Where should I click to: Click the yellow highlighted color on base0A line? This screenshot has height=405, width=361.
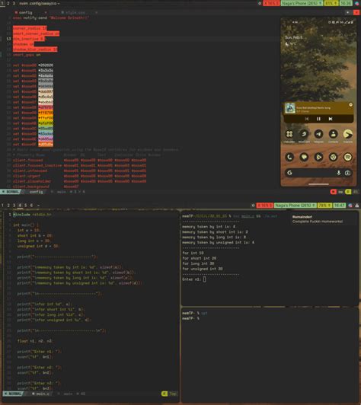[x=46, y=118]
